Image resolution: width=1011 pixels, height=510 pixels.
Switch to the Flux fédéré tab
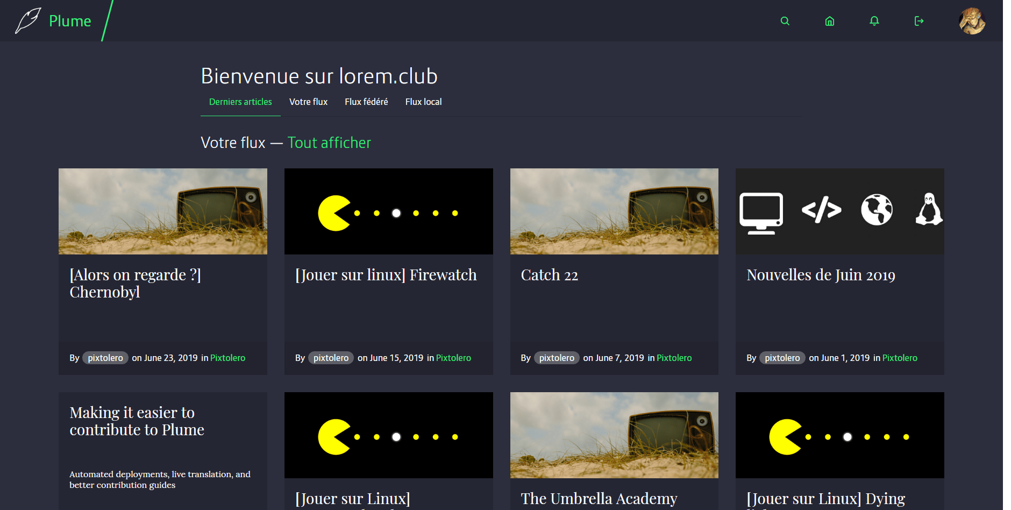366,102
